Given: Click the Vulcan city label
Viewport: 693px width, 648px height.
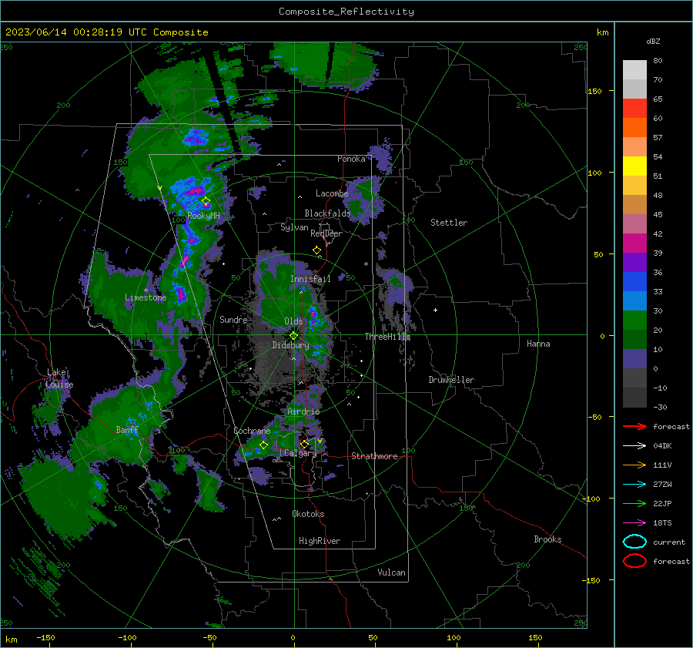Looking at the screenshot, I should coord(391,572).
